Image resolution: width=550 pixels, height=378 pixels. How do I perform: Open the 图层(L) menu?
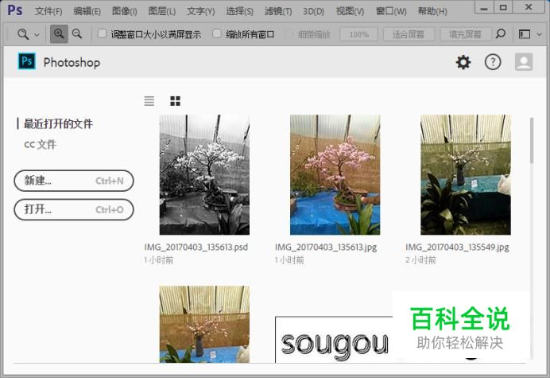click(x=161, y=11)
